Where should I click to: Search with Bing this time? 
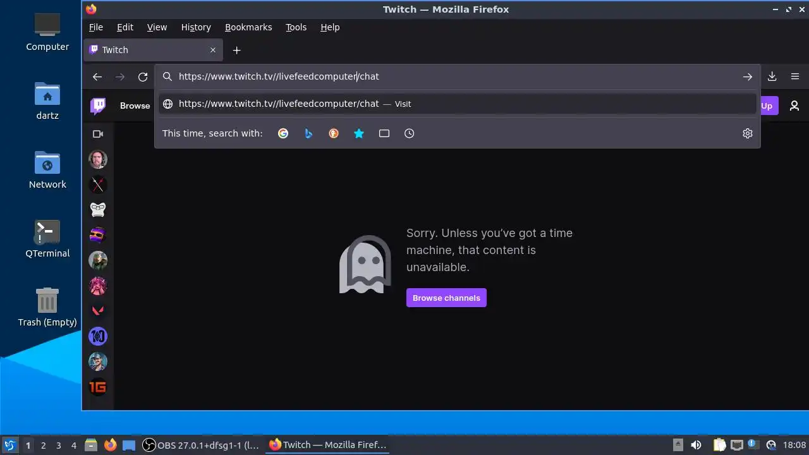click(308, 133)
